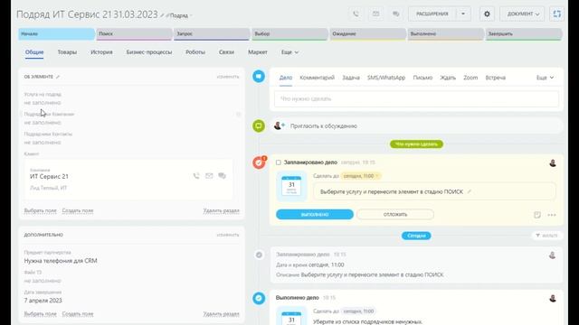
Task: Click the calendar 31 icon in planned activity
Action: pyautogui.click(x=291, y=186)
